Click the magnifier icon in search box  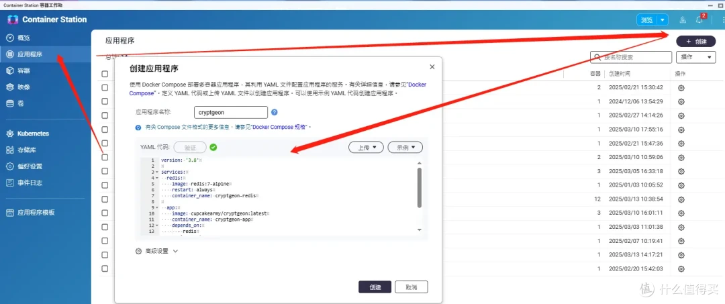click(x=598, y=57)
